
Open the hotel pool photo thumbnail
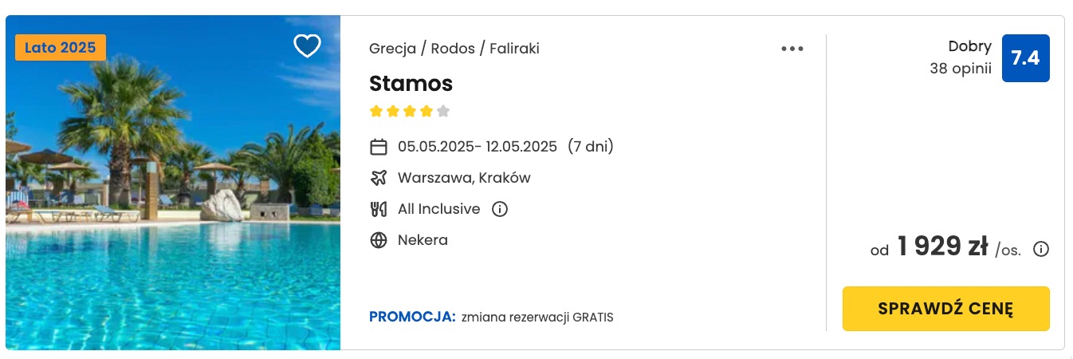(x=173, y=183)
